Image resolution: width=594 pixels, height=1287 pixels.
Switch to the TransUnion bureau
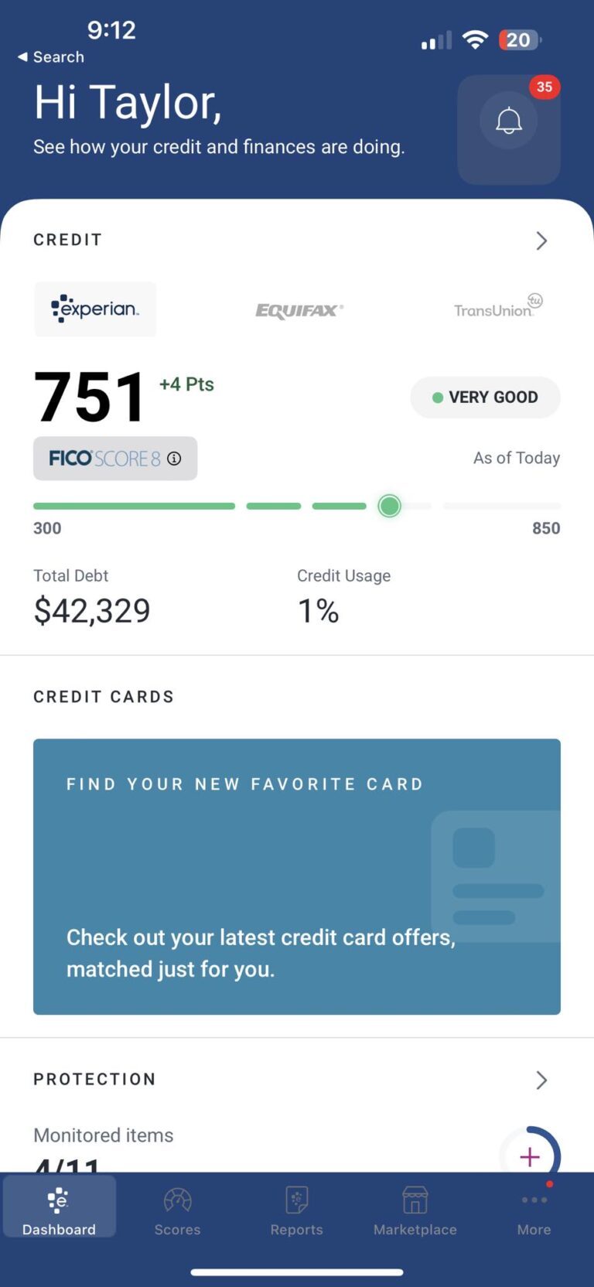pos(498,306)
